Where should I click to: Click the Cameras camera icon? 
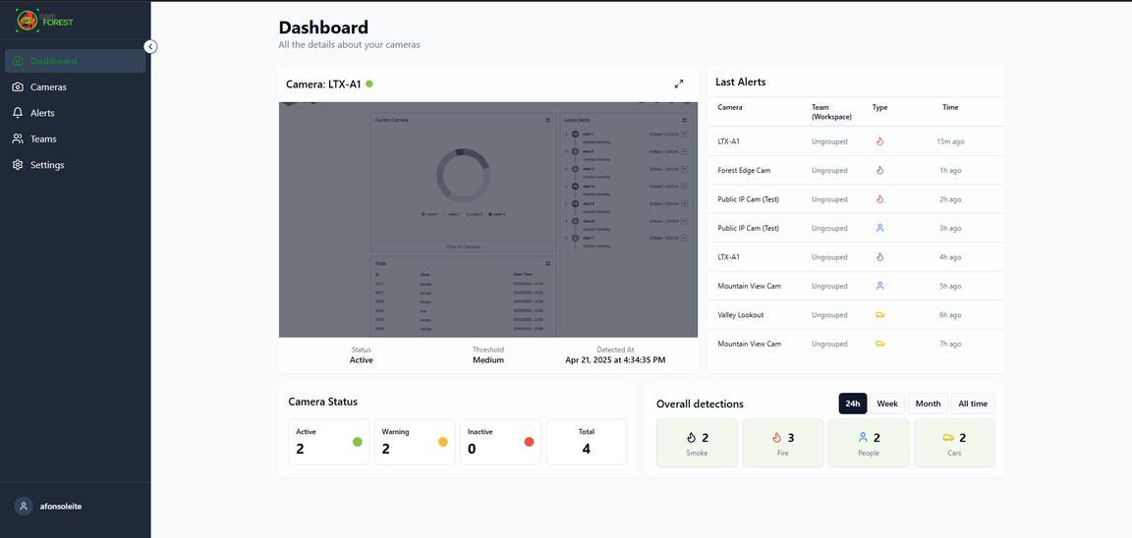tap(18, 87)
